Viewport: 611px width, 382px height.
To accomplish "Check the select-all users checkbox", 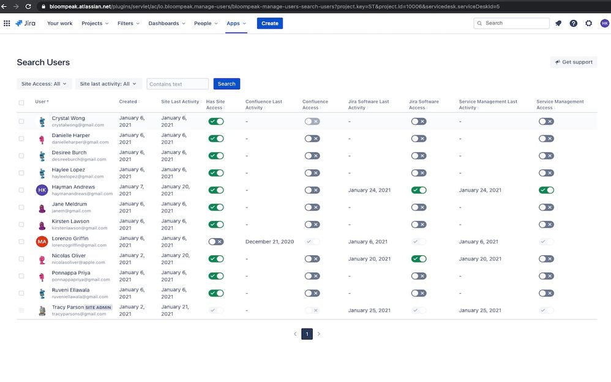I will click(x=21, y=103).
